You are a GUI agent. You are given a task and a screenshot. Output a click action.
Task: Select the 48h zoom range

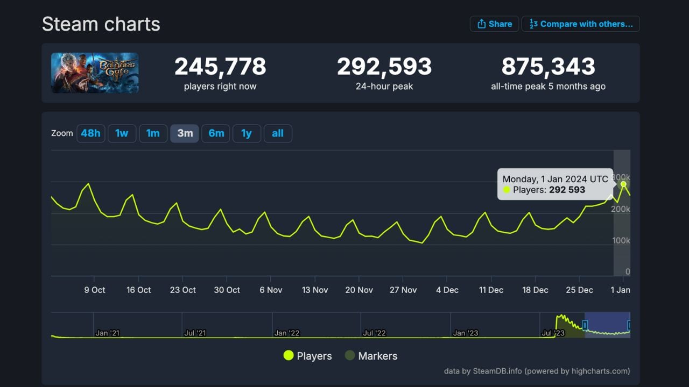(90, 133)
